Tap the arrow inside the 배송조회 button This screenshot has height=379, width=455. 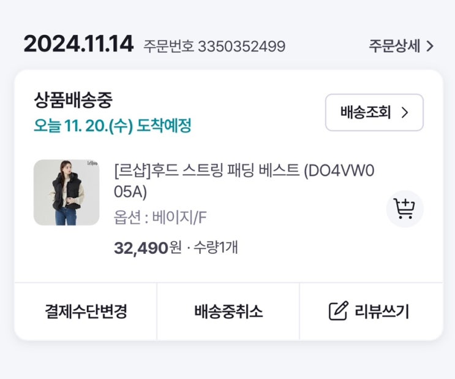[x=404, y=112]
